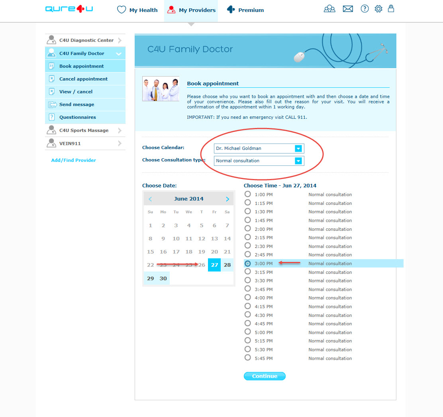Click the C4U Diagnostic Center provider icon

51,40
